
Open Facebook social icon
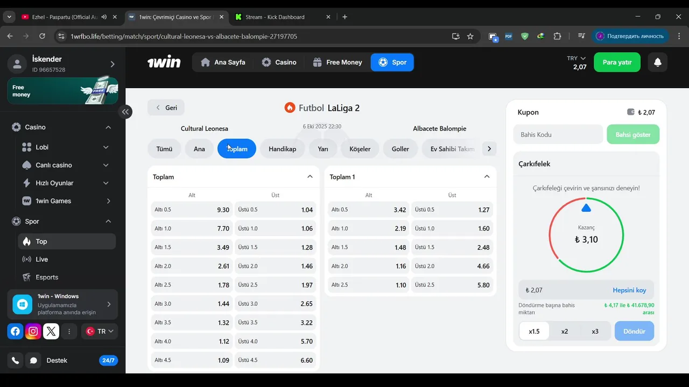[x=15, y=331]
